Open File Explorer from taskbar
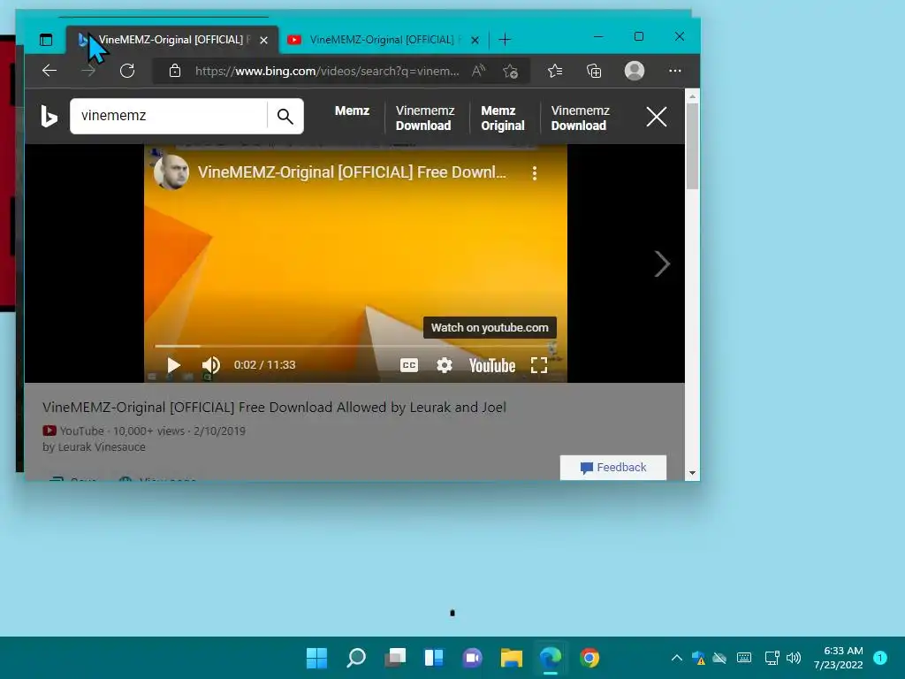Image resolution: width=905 pixels, height=679 pixels. pyautogui.click(x=512, y=658)
